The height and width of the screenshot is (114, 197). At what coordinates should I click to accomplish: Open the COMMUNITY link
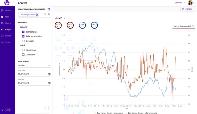(179, 3)
